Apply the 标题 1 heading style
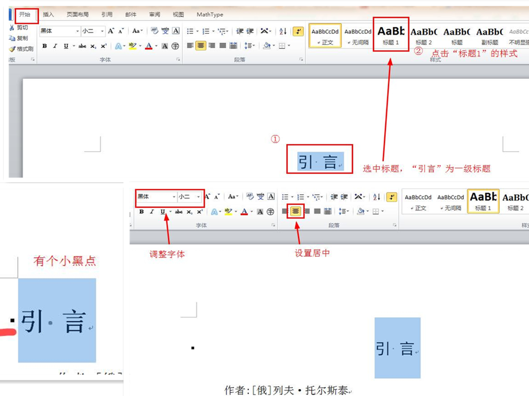This screenshot has width=529, height=396. click(x=391, y=35)
